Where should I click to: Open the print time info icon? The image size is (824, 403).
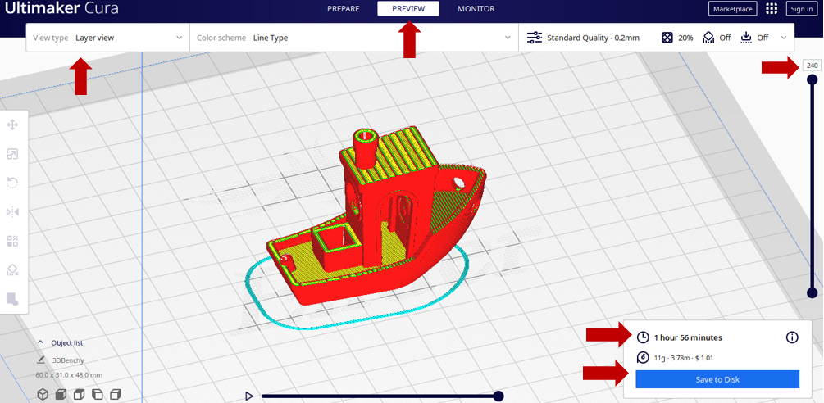click(x=792, y=337)
